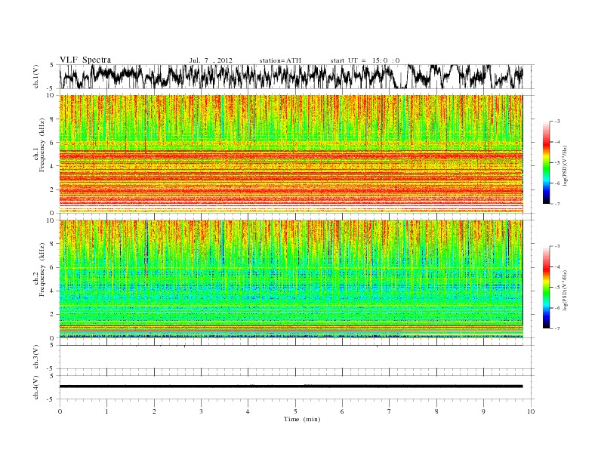Click the time axis tick label '8'
This screenshot has width=598, height=462.
pos(436,411)
